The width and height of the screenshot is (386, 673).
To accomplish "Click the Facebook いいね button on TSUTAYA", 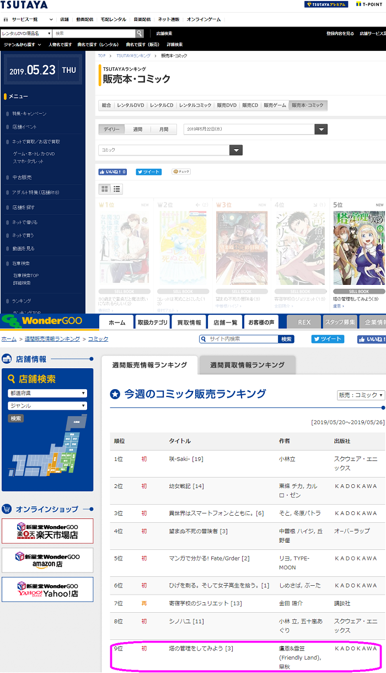I will click(x=112, y=172).
